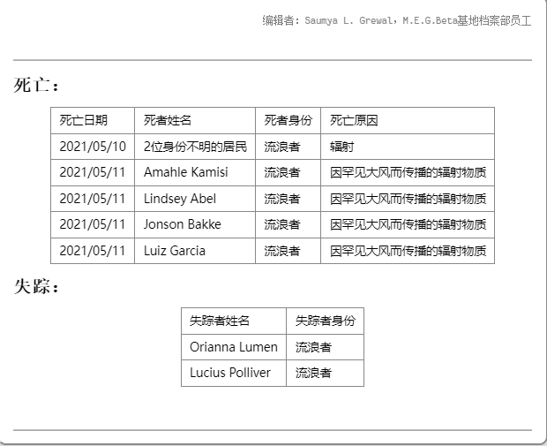Viewport: 547px width, 446px height.
Task: Select the date cell 2021/05/10
Action: point(93,147)
